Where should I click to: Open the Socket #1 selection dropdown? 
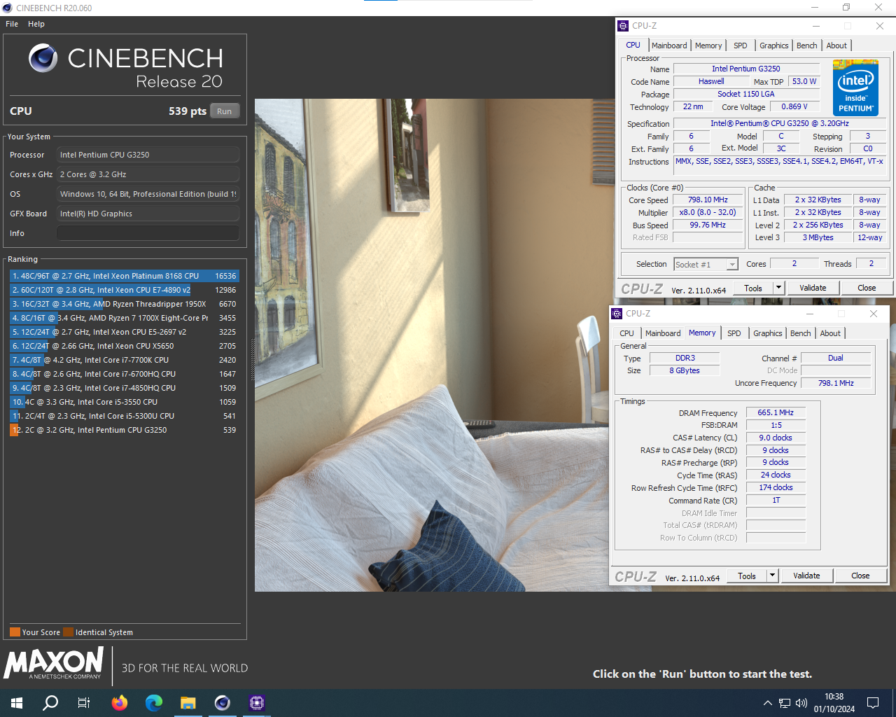click(706, 265)
